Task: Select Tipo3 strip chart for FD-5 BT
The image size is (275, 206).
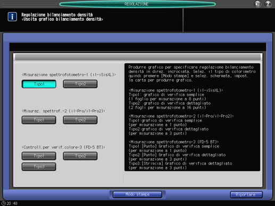Action: (x=39, y=167)
